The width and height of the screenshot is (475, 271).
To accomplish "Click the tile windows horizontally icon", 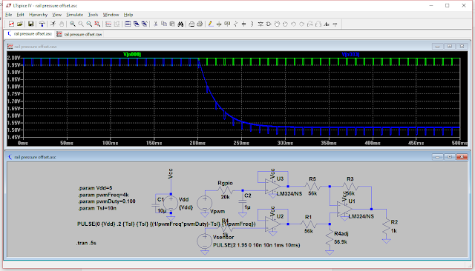I will tap(128, 24).
